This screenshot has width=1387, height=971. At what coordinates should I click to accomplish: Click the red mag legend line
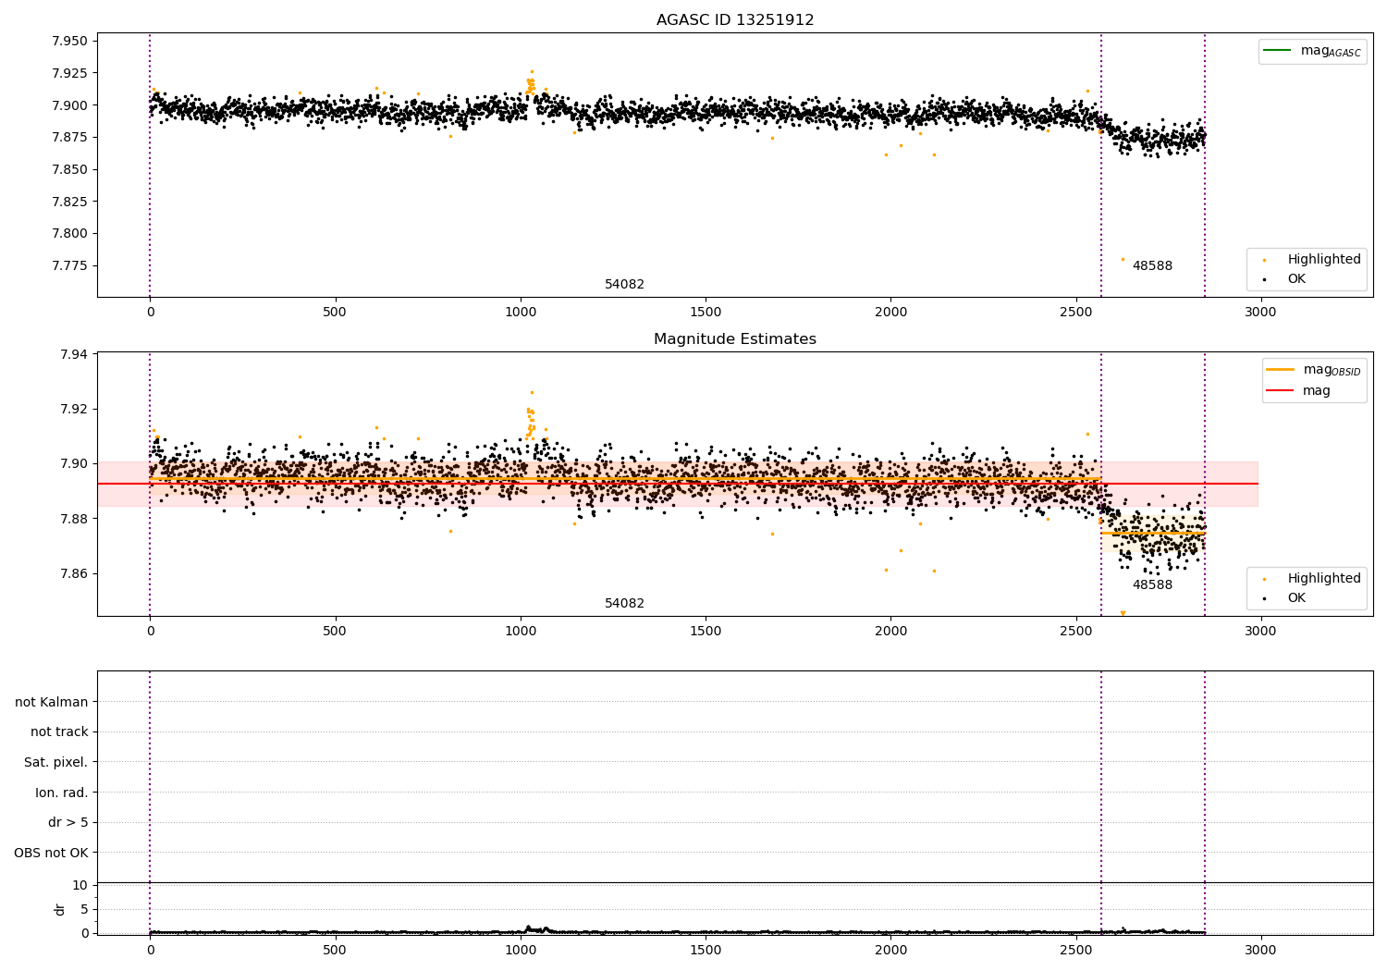coord(1281,391)
